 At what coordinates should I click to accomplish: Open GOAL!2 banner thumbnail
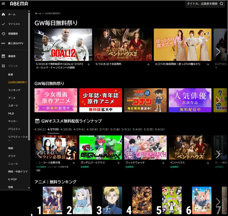click(63, 45)
